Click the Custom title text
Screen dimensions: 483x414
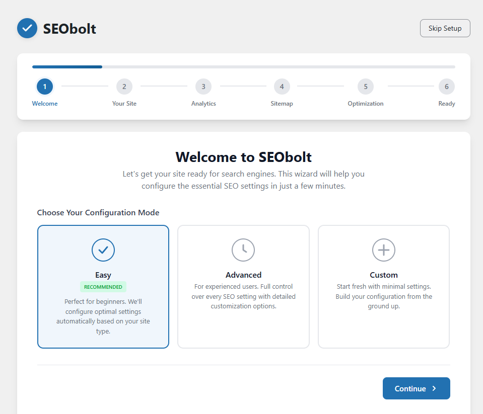pyautogui.click(x=383, y=275)
